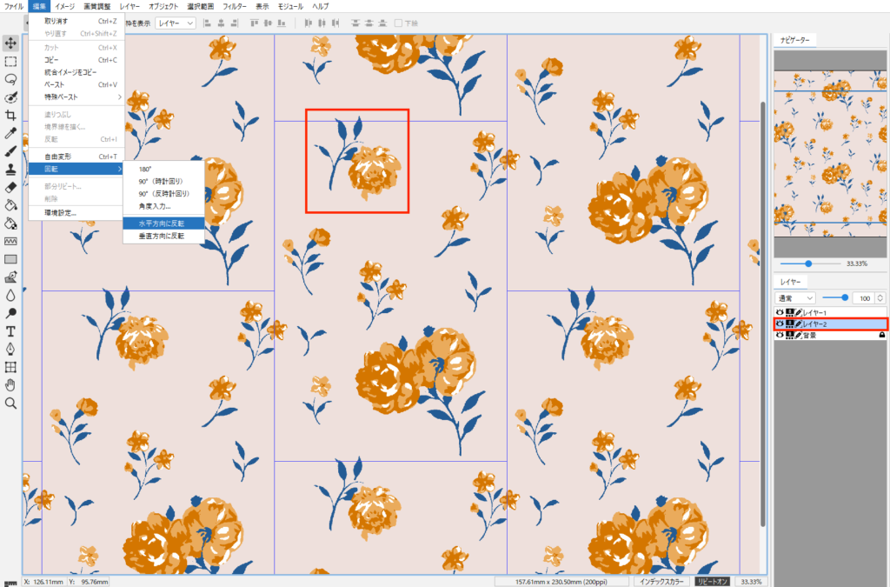Select the Zoom magnifier tool
Image resolution: width=890 pixels, height=587 pixels.
[10, 404]
